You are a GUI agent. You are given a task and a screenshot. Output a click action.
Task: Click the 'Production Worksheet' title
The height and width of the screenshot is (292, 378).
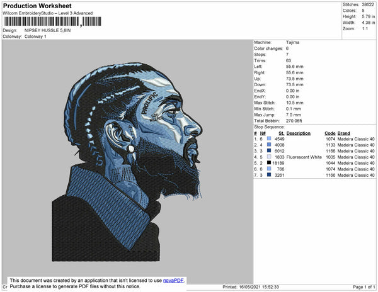(x=37, y=6)
